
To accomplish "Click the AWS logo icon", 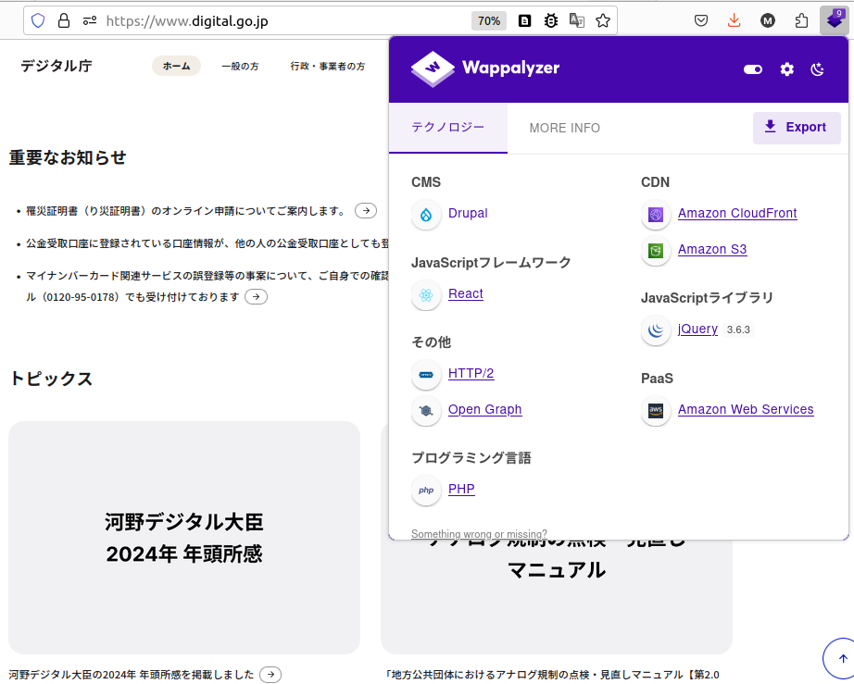I will coord(656,411).
